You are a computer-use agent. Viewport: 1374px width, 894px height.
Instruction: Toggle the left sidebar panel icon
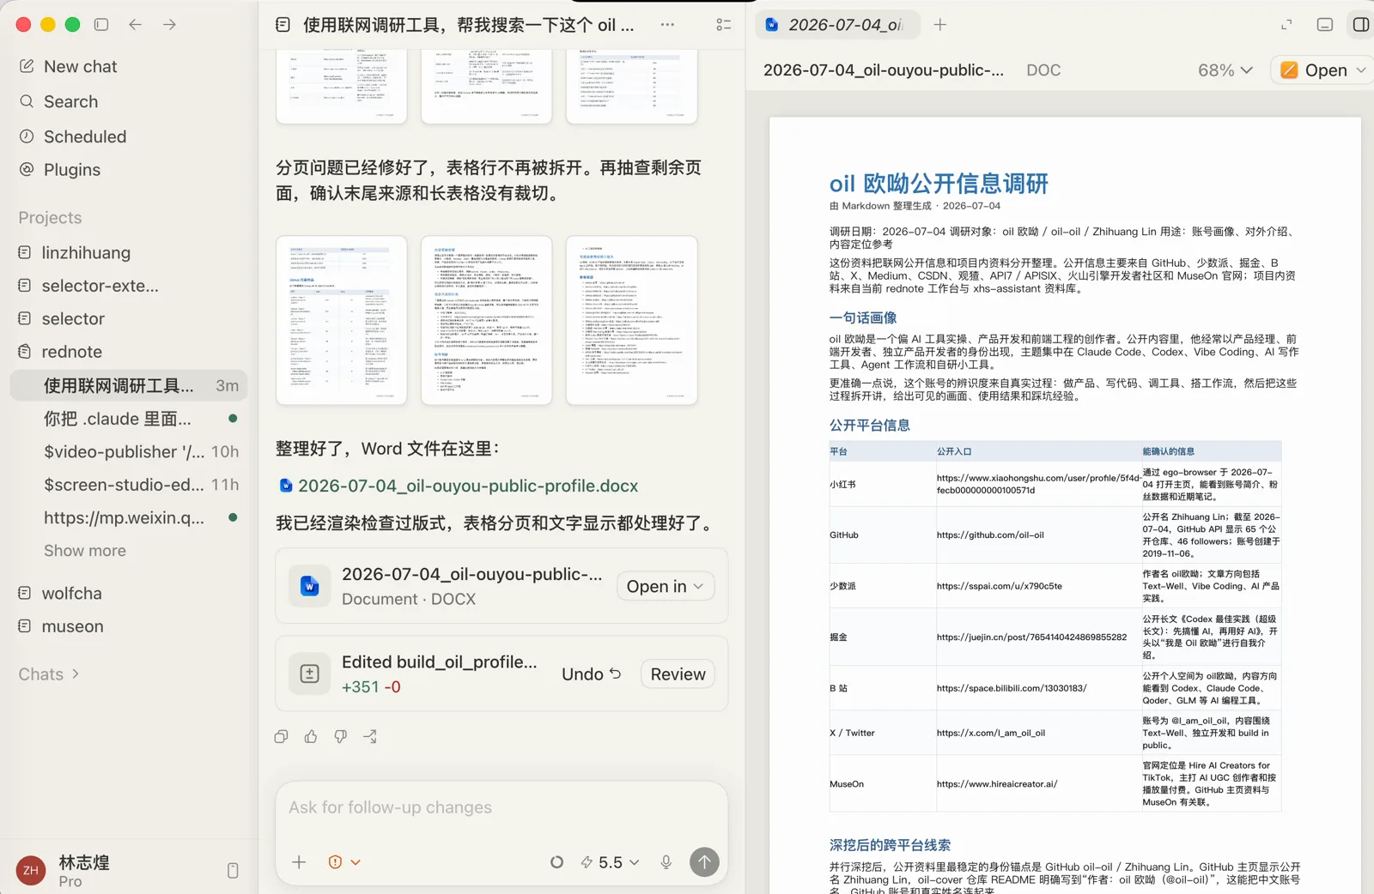pos(101,25)
